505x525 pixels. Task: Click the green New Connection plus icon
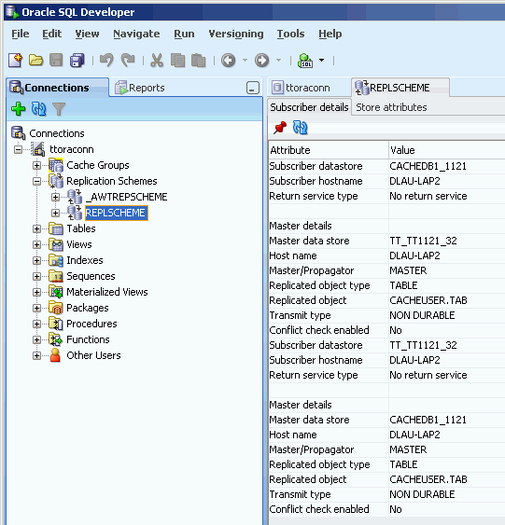pos(18,109)
